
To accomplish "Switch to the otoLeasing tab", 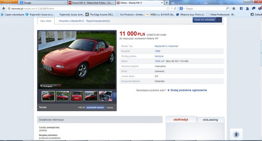I will click(210, 120).
